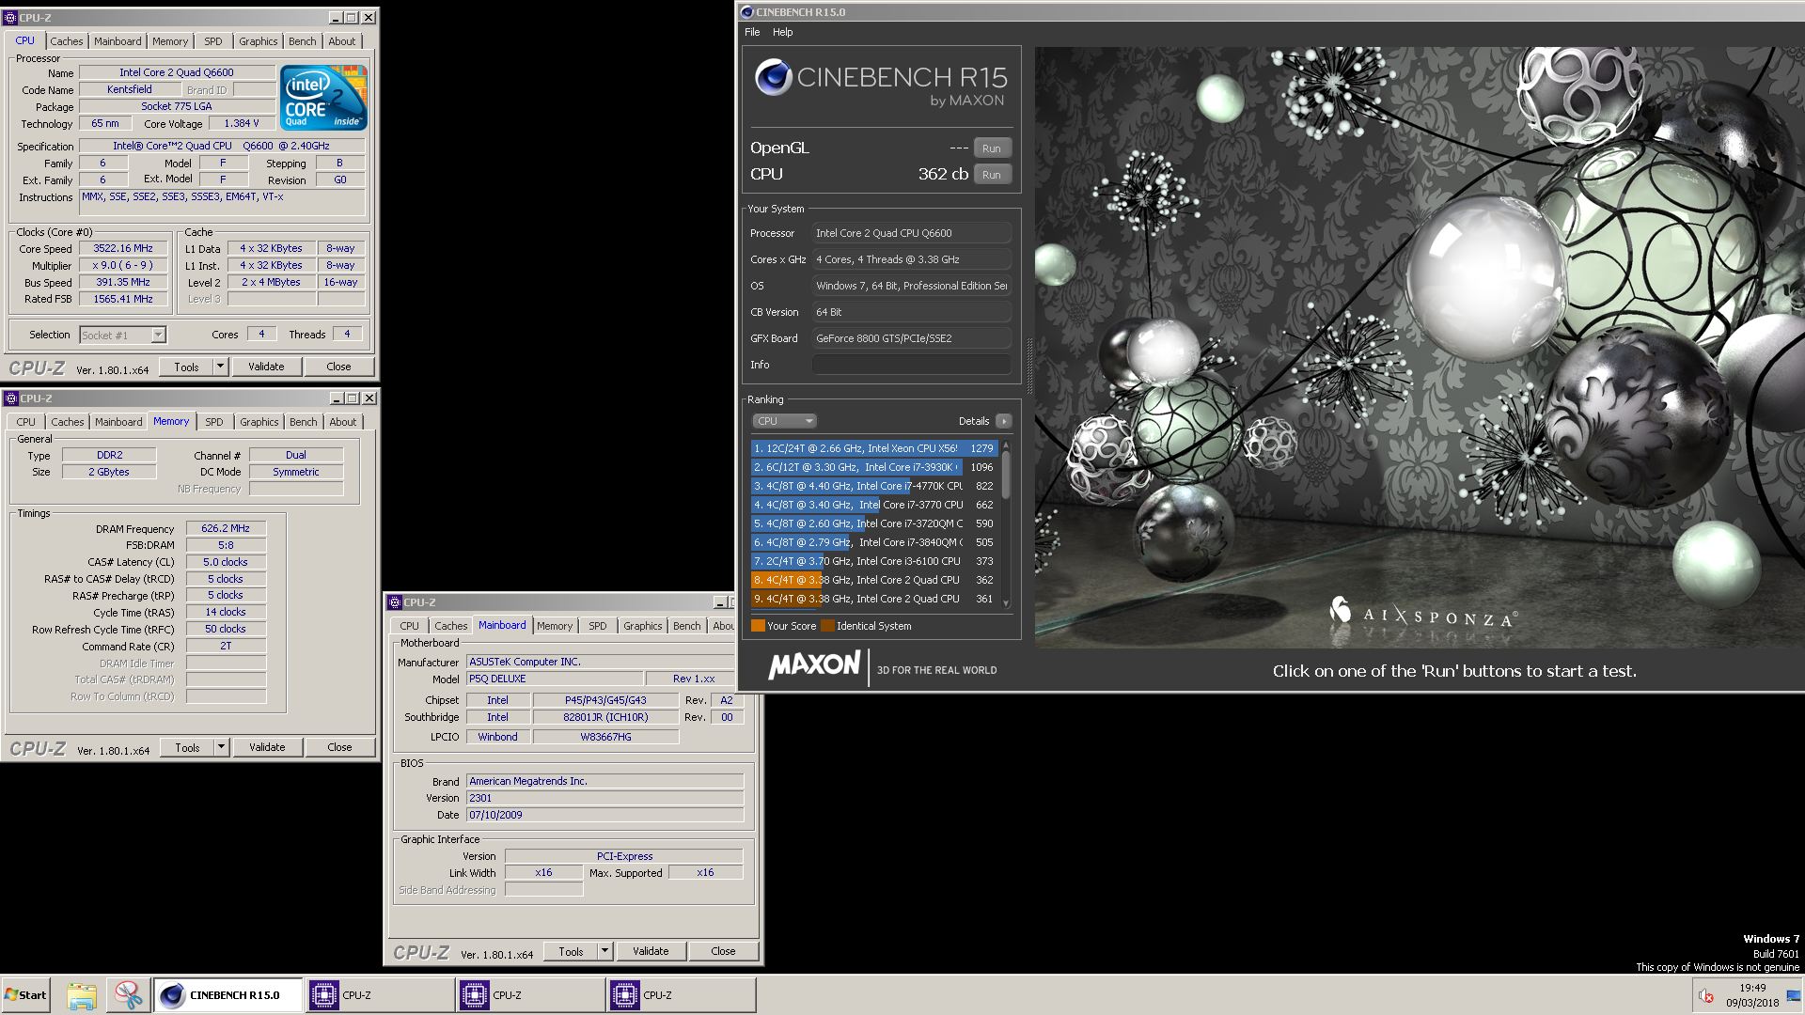Click Your Score orange legend swatch

(758, 626)
